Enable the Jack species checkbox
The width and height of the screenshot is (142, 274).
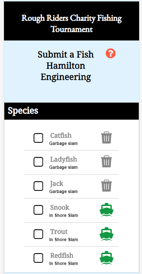(38, 186)
